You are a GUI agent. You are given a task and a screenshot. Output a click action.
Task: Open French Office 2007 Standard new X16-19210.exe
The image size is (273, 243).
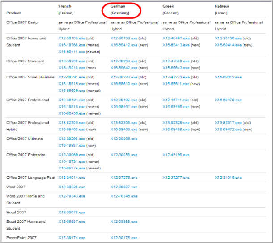point(72,68)
